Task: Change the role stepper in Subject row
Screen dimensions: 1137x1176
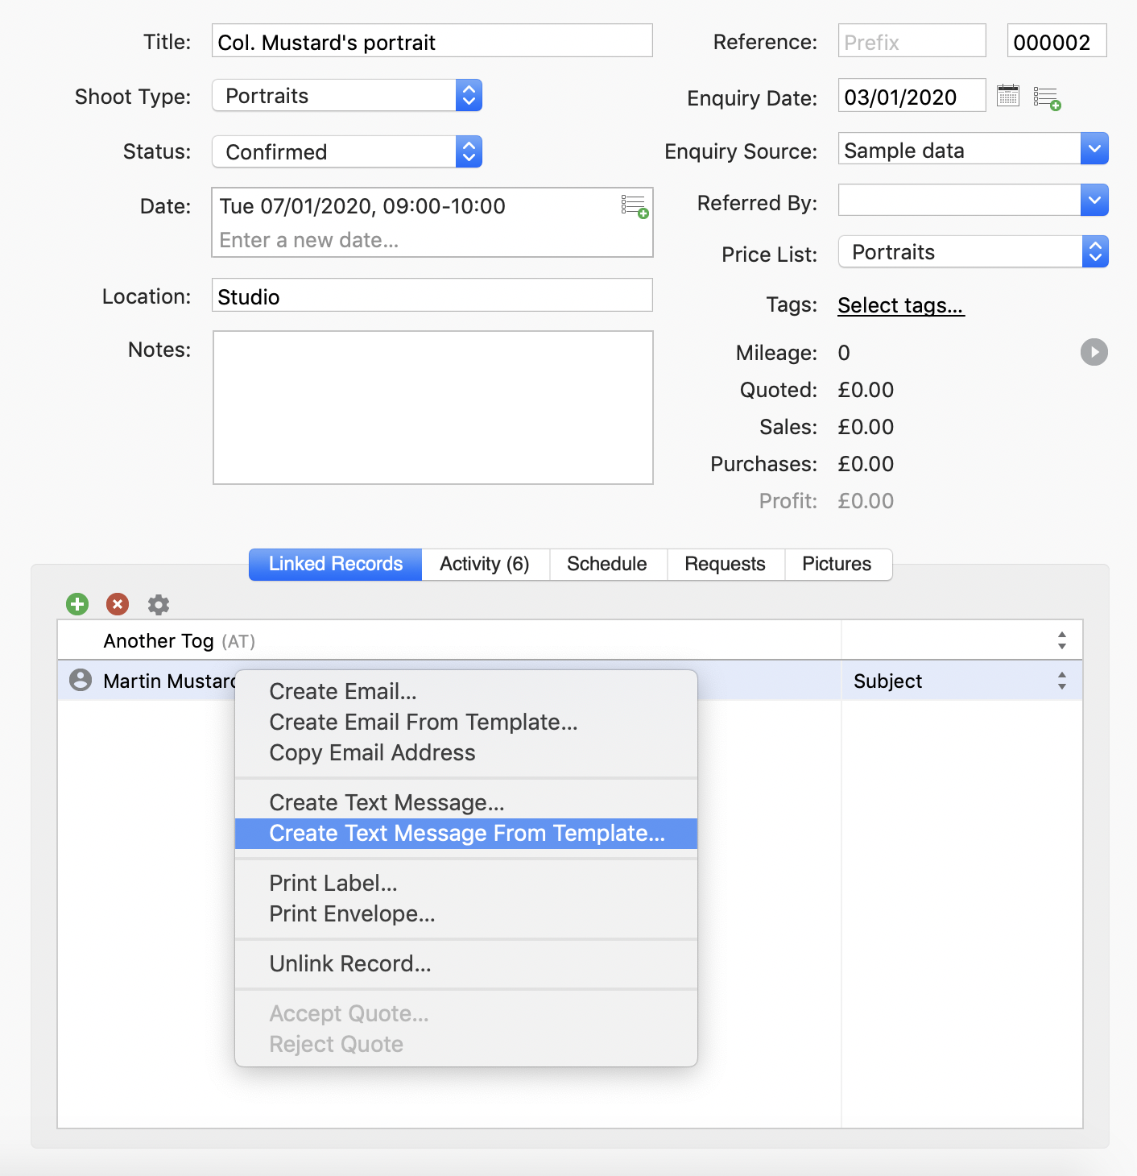Action: [x=1062, y=681]
